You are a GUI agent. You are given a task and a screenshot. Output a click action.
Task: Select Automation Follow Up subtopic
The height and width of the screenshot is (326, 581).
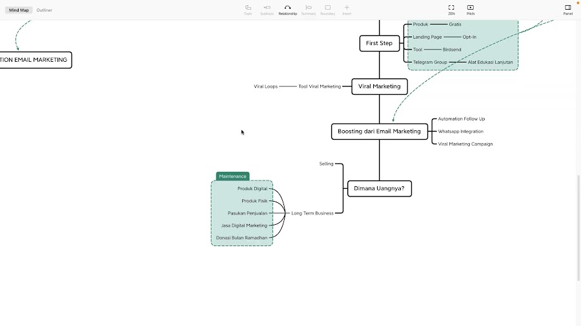point(462,119)
